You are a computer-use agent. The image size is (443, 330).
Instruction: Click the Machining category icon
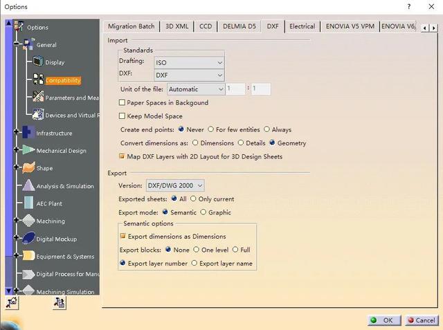tap(28, 221)
